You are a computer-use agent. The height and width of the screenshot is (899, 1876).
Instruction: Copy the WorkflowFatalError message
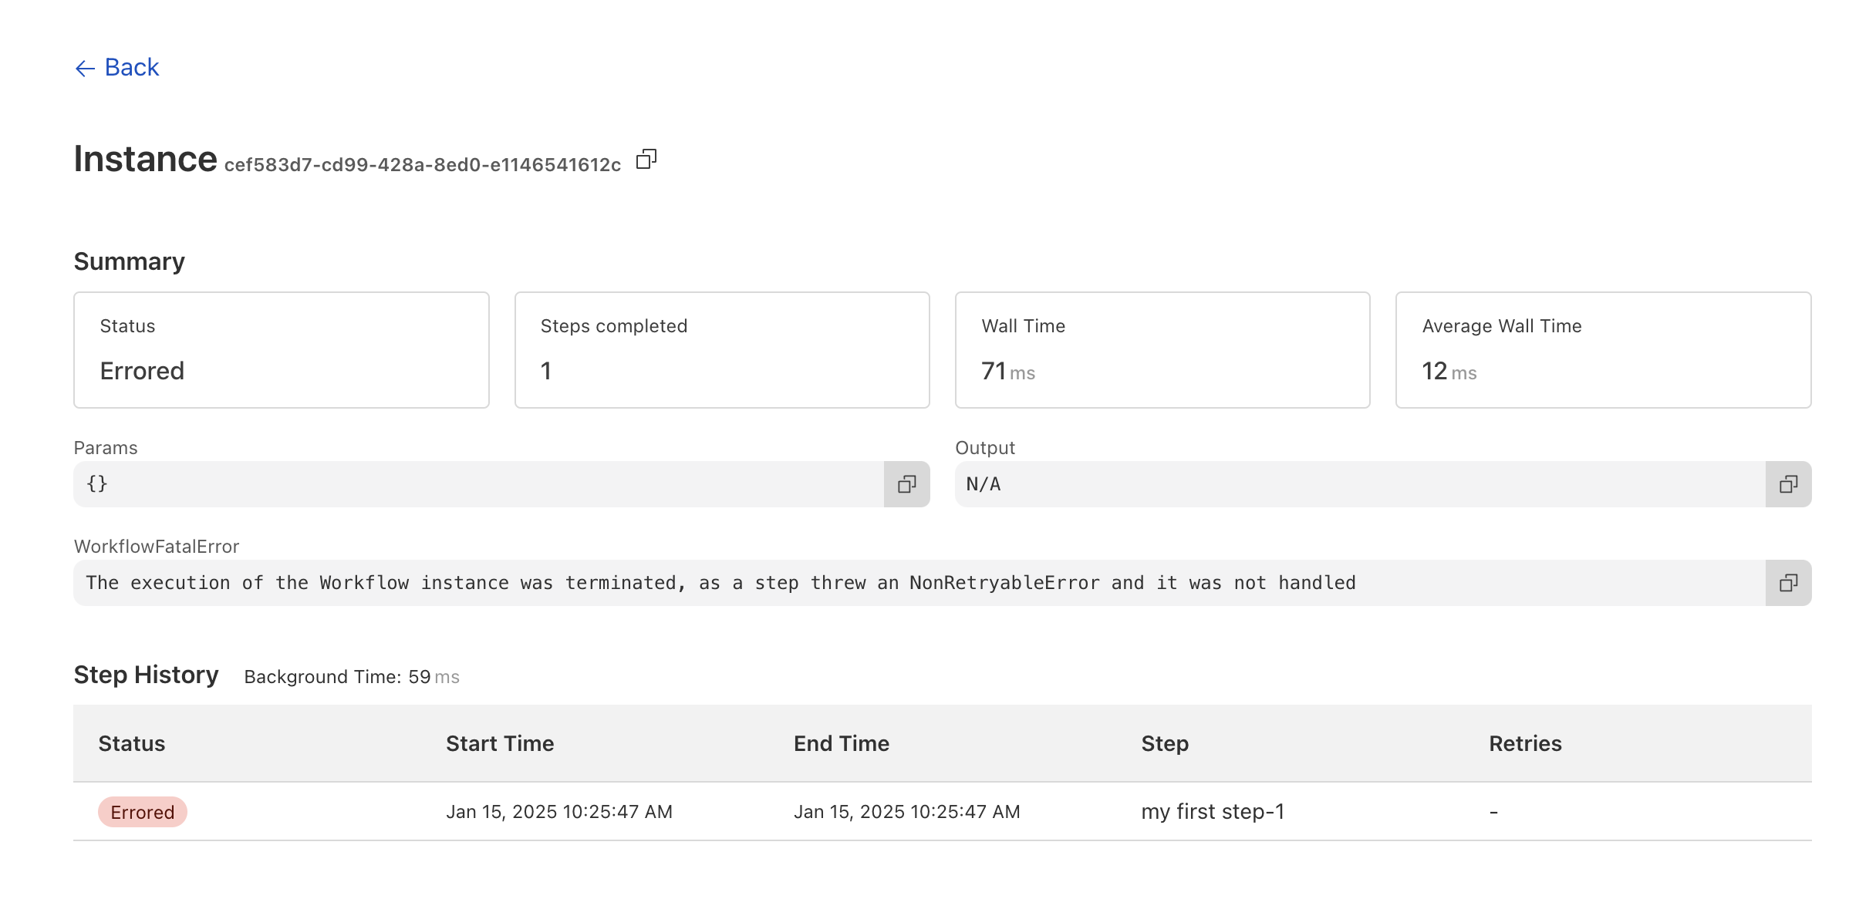[1788, 583]
